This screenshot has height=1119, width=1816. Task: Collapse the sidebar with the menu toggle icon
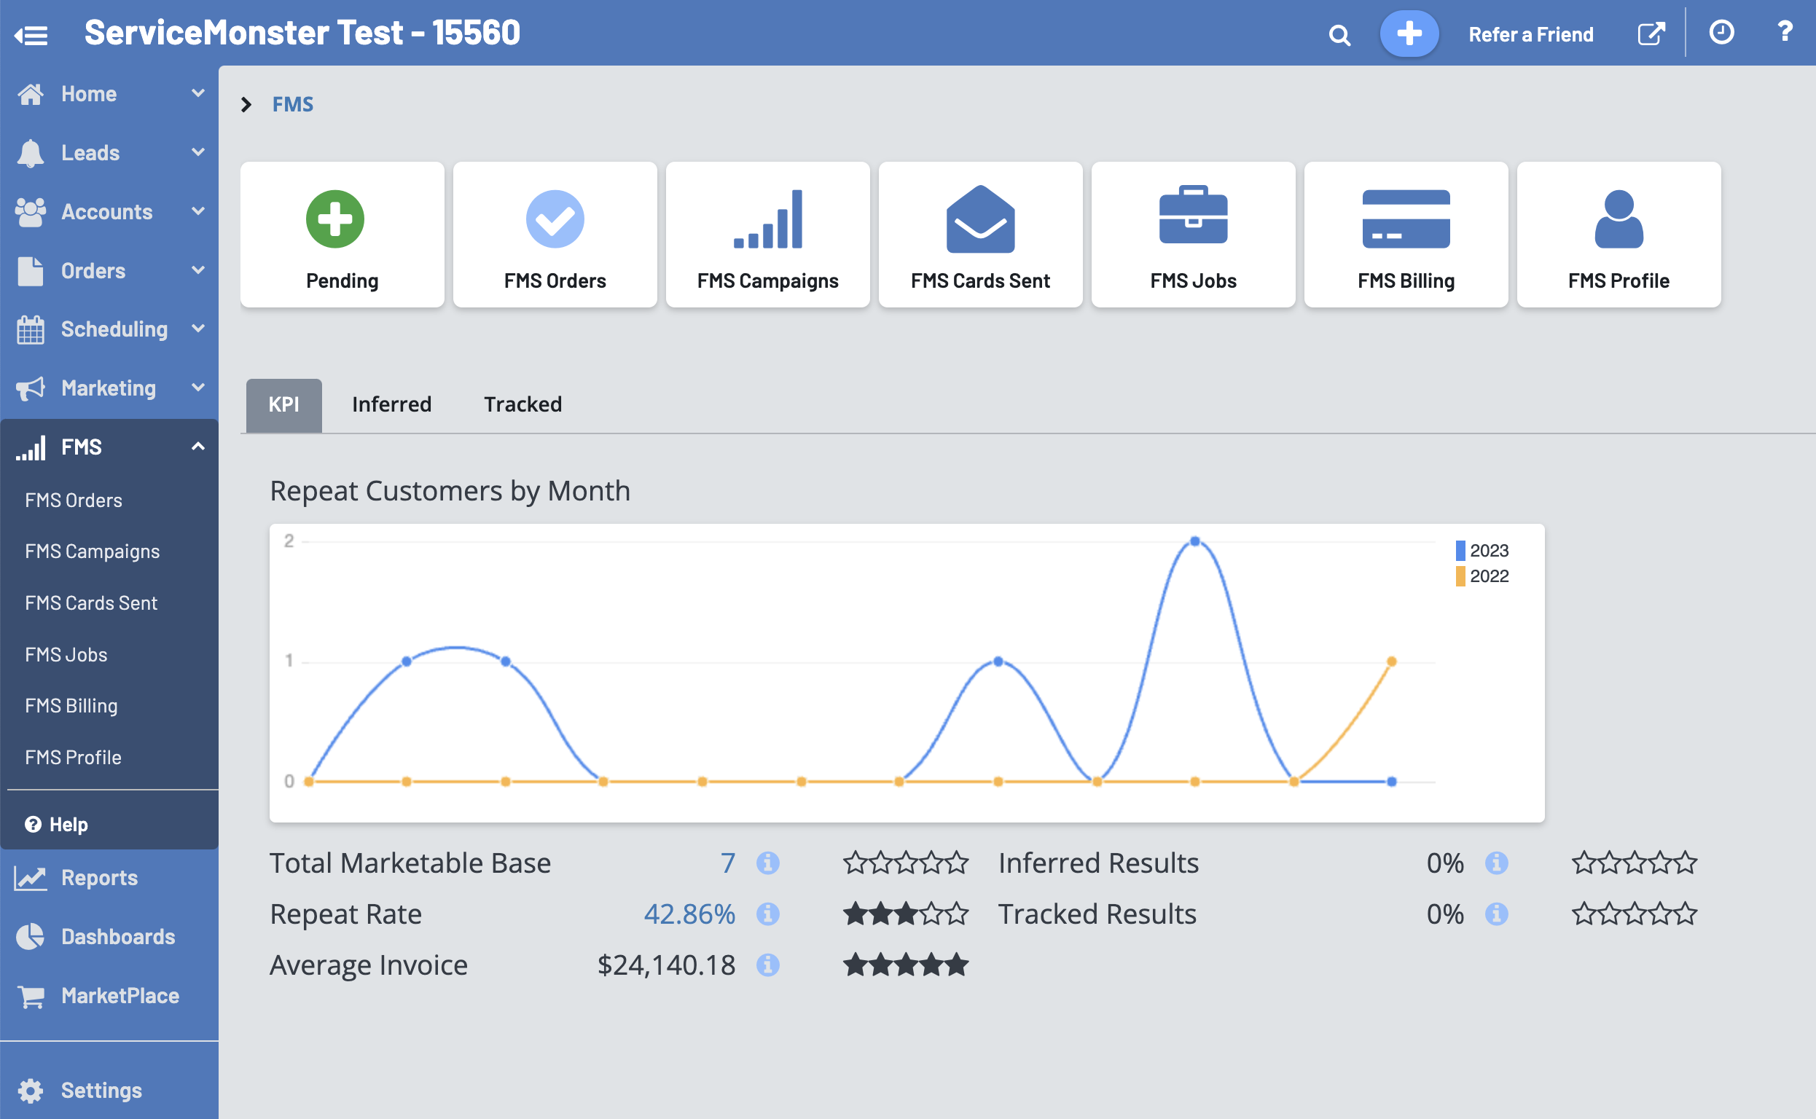pyautogui.click(x=31, y=34)
